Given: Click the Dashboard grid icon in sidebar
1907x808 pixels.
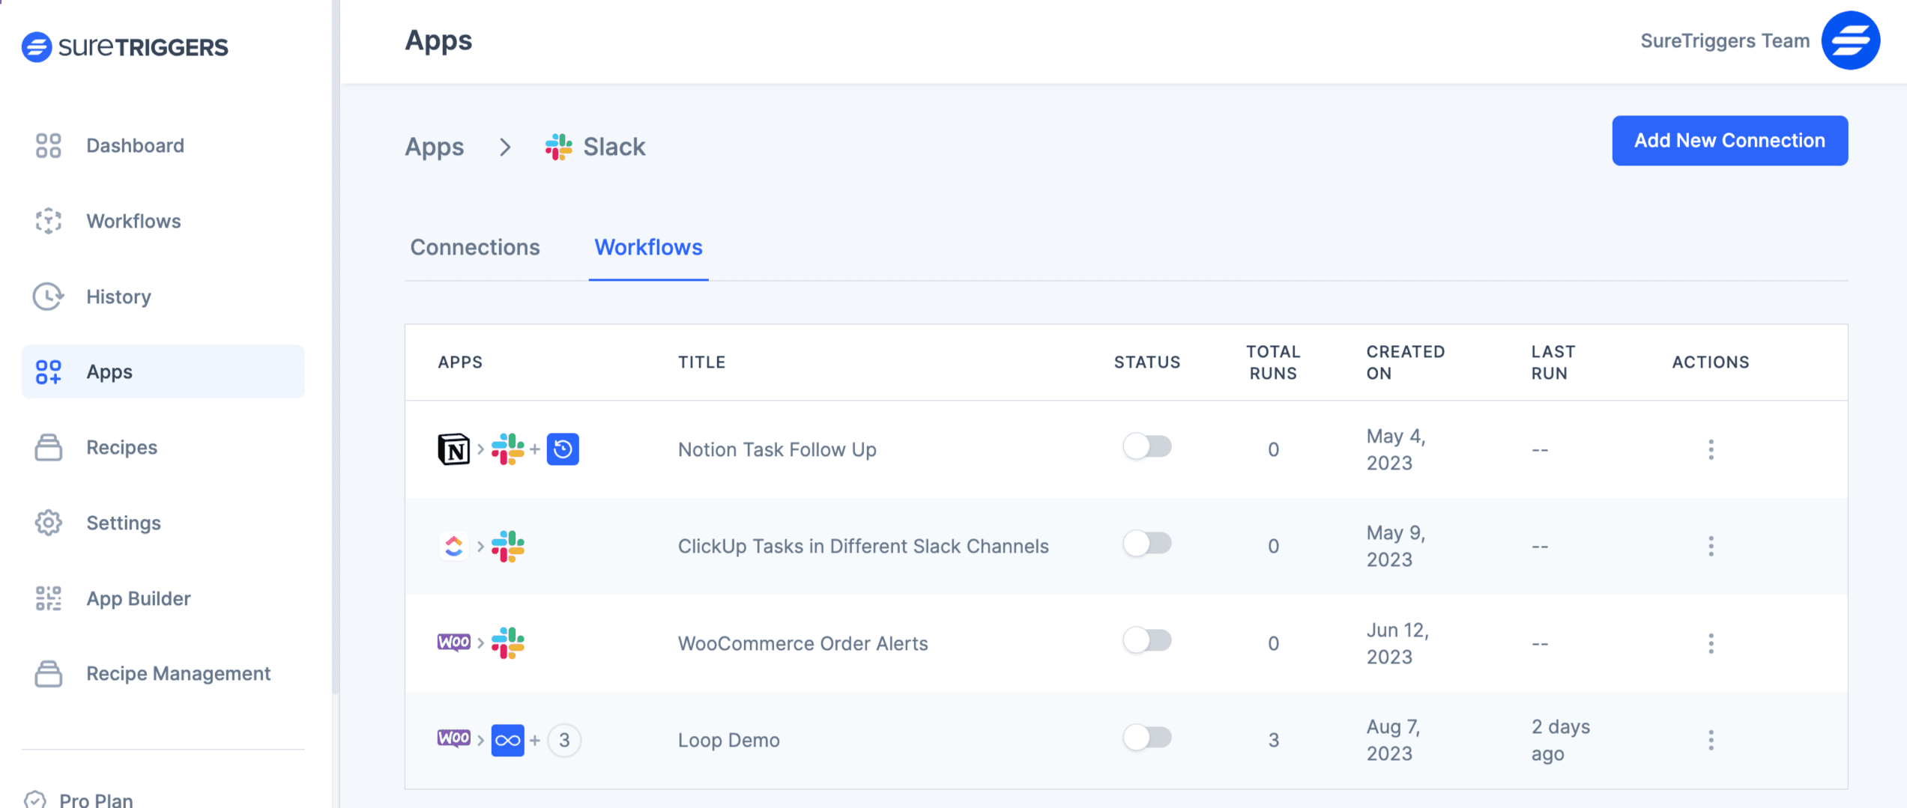Looking at the screenshot, I should [x=48, y=146].
